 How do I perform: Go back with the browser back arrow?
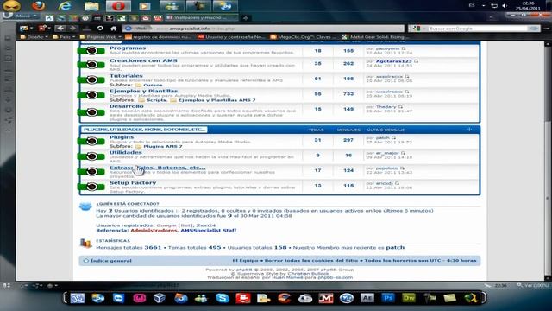pyautogui.click(x=60, y=29)
